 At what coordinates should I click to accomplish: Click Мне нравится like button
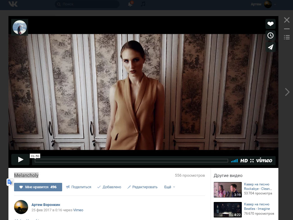click(x=38, y=187)
